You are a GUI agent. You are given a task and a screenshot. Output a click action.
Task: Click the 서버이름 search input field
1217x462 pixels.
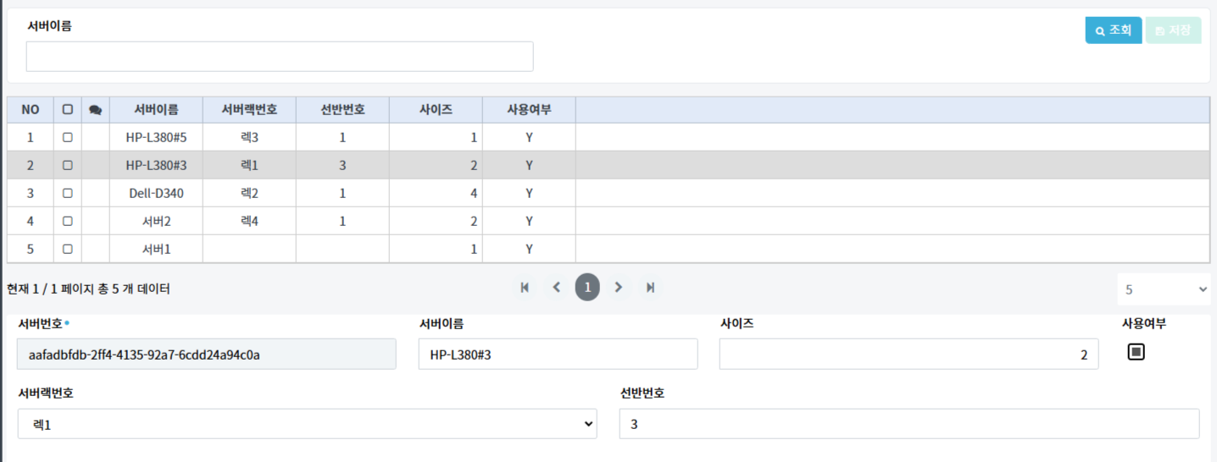tap(280, 57)
